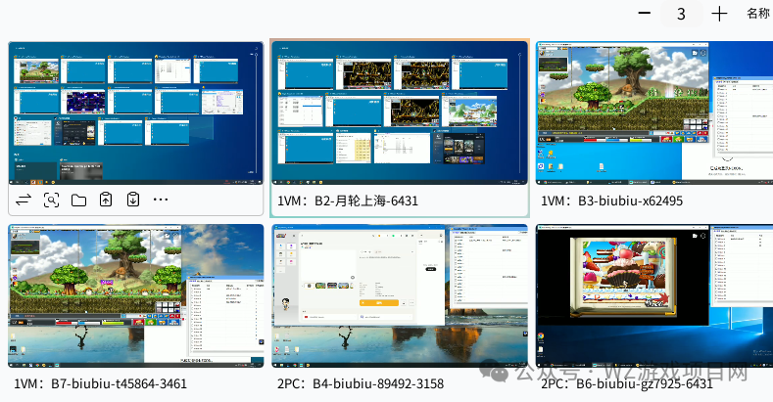Open the 名称 sort dropdown
This screenshot has width=773, height=402.
757,14
